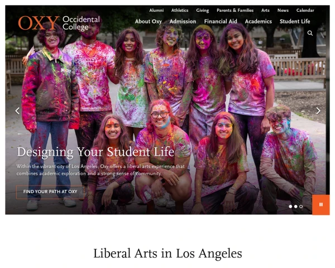Visit the Alumni link
The height and width of the screenshot is (268, 335).
coord(156,10)
